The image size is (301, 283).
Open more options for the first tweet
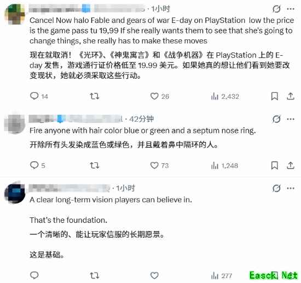(x=291, y=9)
